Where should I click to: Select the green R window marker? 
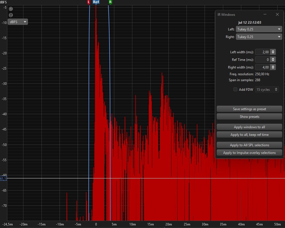point(110,2)
